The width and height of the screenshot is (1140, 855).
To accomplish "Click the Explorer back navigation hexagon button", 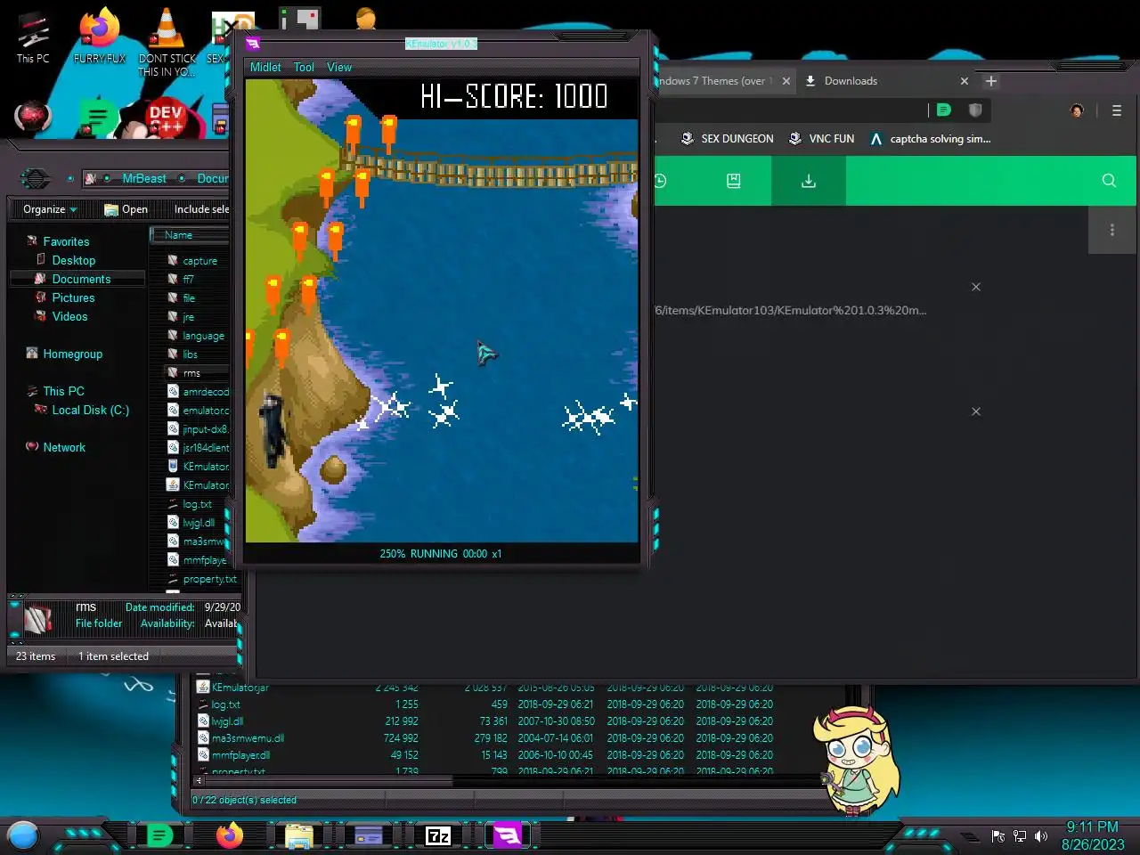I will 35,178.
